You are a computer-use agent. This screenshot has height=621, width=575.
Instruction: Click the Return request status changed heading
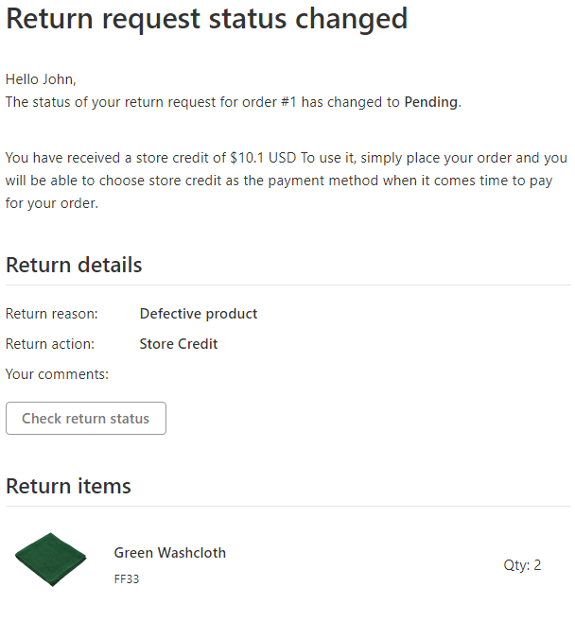[x=207, y=19]
